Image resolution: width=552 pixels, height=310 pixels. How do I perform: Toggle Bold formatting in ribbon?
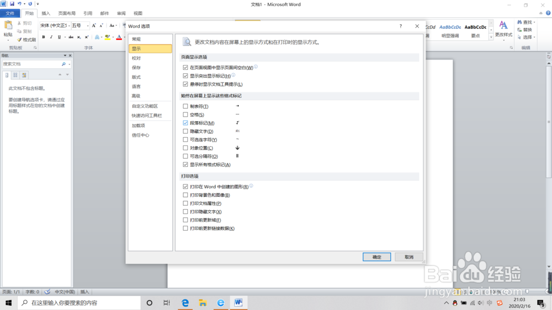(43, 37)
